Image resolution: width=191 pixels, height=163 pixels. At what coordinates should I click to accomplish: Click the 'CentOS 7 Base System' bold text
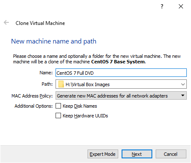click(x=118, y=62)
